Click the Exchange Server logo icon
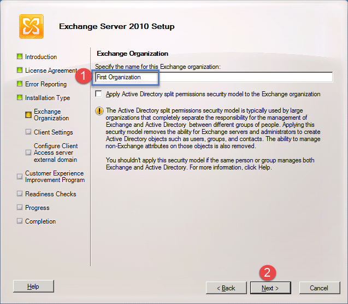This screenshot has width=348, height=304. point(31,26)
